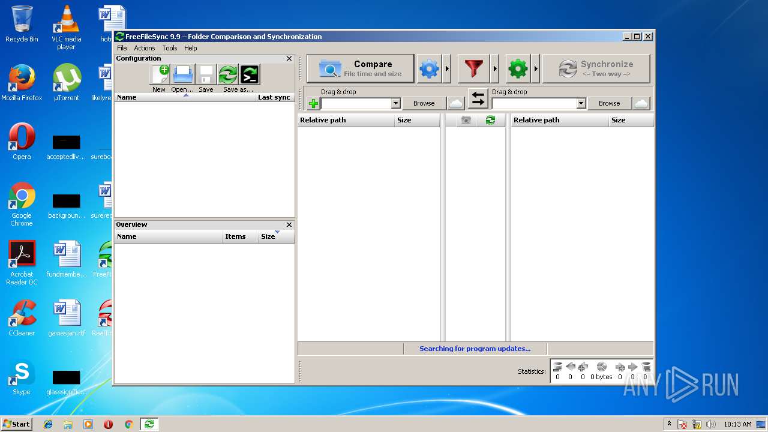Open the File menu
This screenshot has width=768, height=432.
pyautogui.click(x=122, y=48)
